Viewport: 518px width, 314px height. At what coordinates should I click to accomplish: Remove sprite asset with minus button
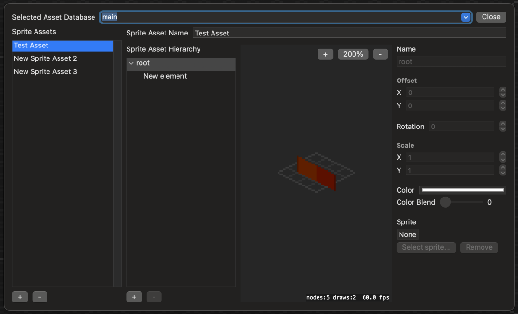(x=40, y=297)
